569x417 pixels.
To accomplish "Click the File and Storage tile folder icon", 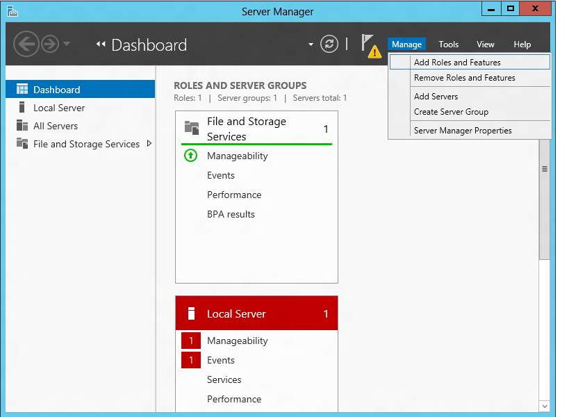I will (x=192, y=128).
